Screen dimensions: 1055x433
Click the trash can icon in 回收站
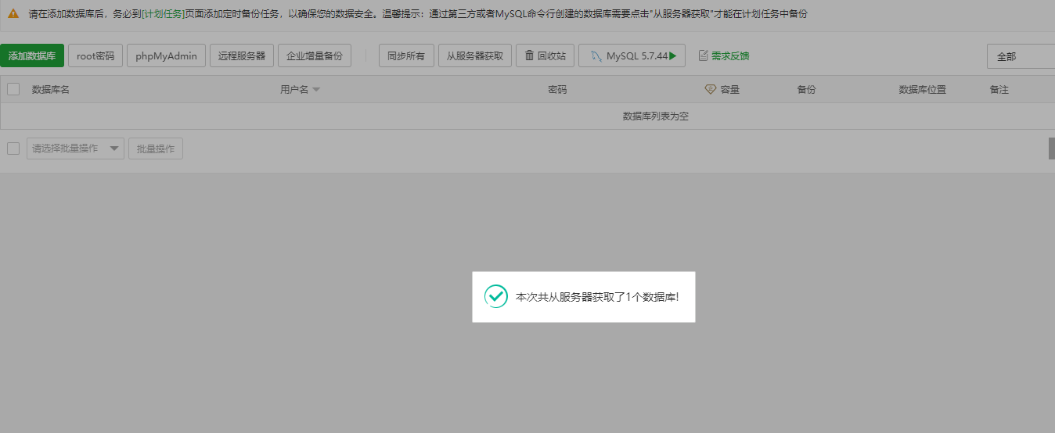pyautogui.click(x=530, y=55)
